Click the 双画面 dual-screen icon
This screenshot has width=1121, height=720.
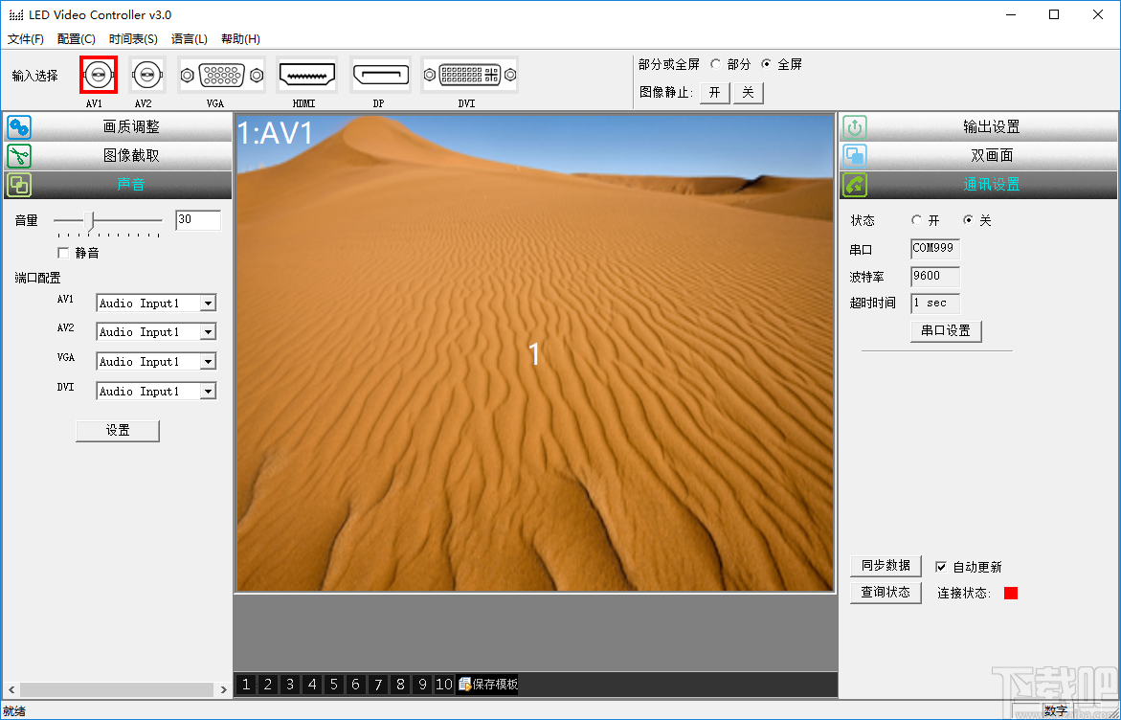[855, 156]
